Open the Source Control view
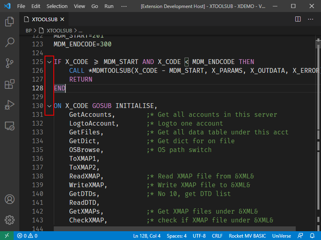 (x=9, y=63)
